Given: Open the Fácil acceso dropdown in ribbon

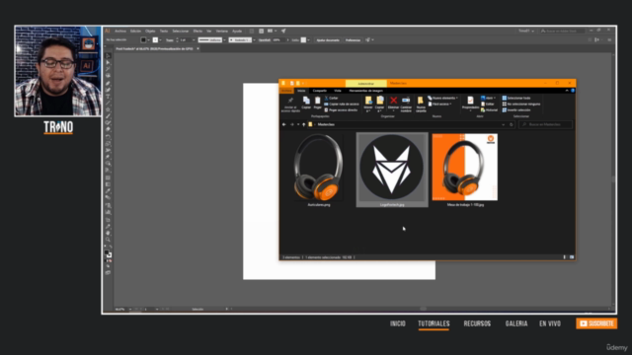Looking at the screenshot, I should tap(439, 104).
